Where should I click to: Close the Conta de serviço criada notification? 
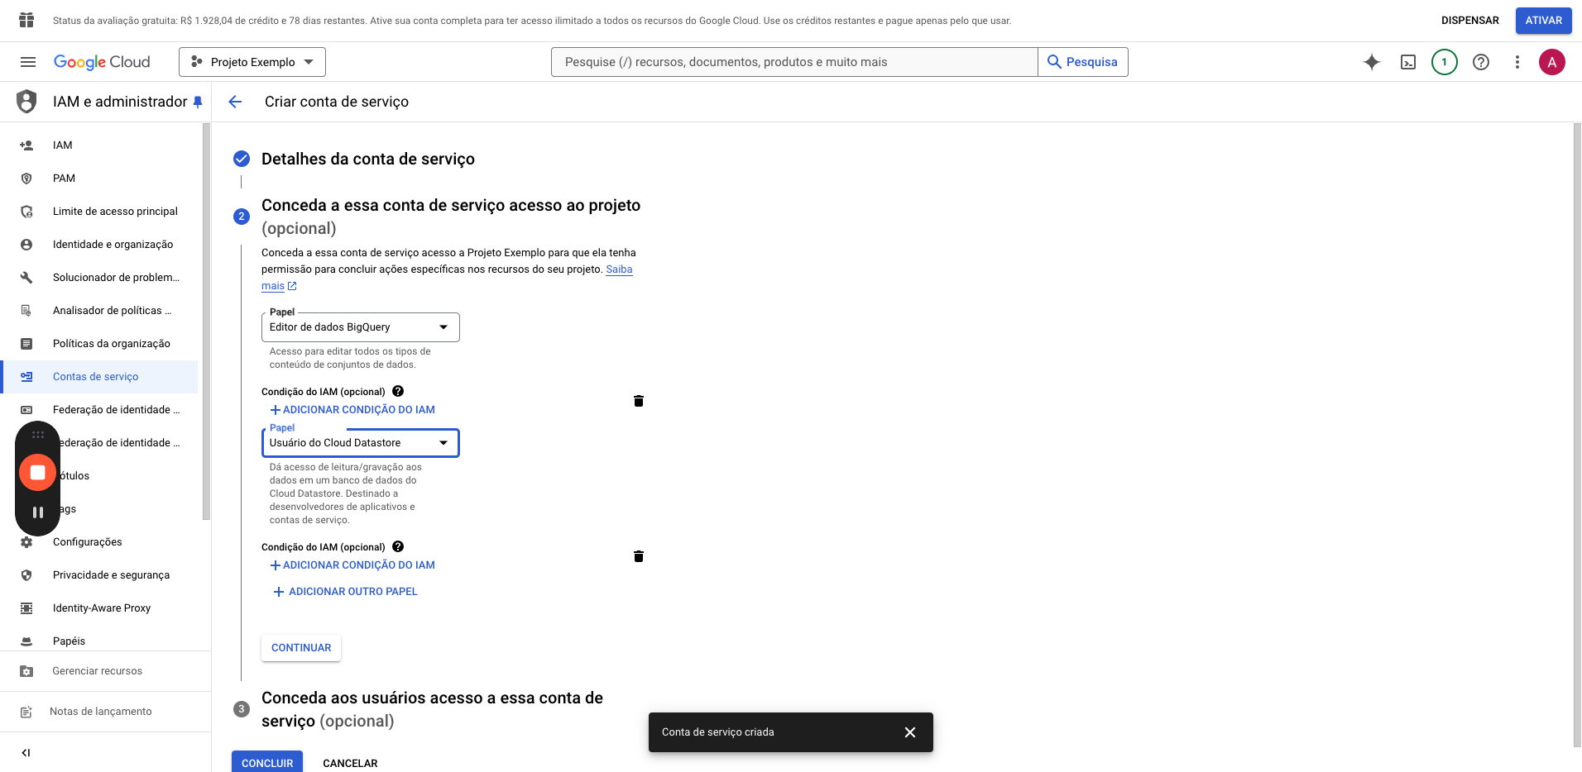[x=910, y=732]
